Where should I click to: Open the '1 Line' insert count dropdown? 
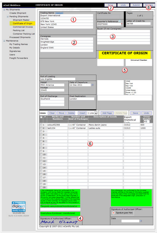pos(96,113)
